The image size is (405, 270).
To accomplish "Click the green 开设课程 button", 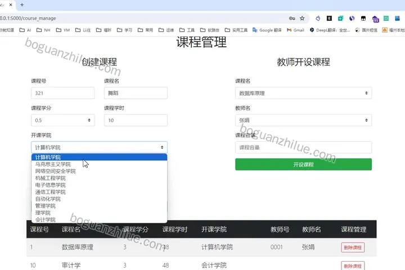I will (x=303, y=164).
